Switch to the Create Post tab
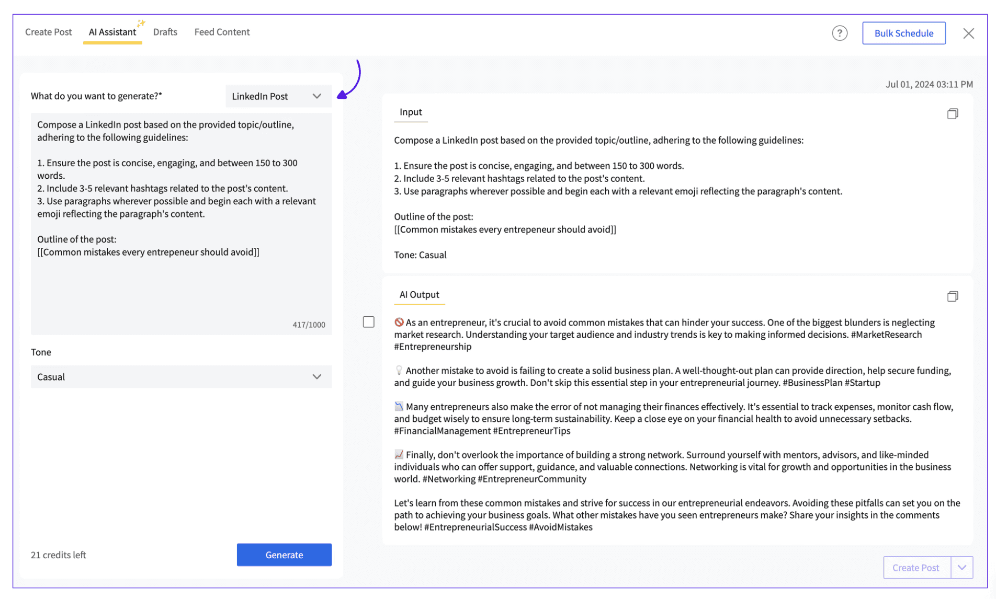 pos(48,32)
